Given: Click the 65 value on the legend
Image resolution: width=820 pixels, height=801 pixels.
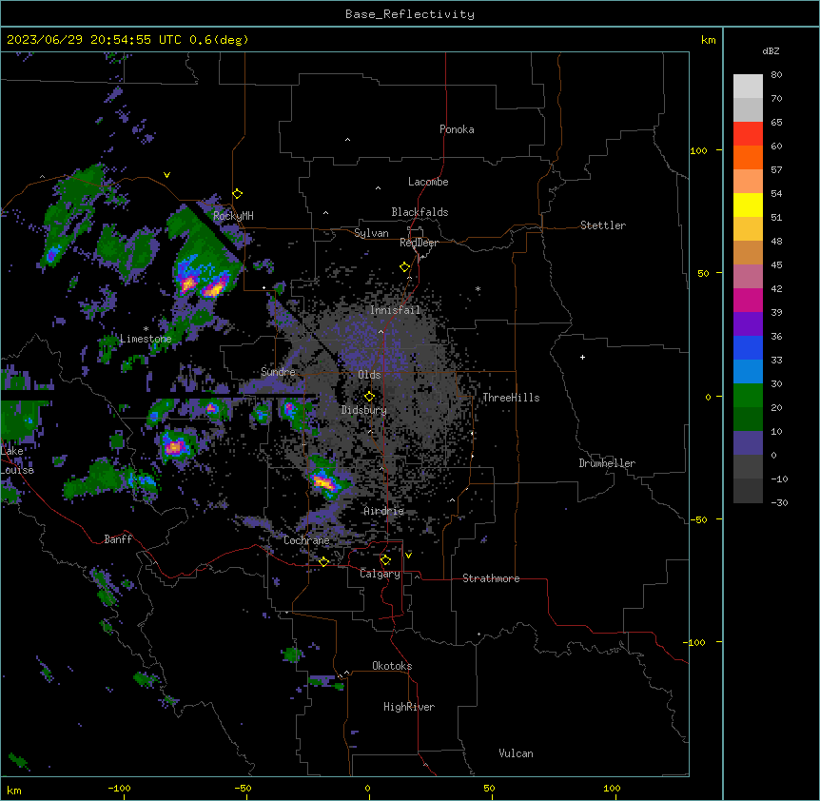Looking at the screenshot, I should (x=776, y=123).
